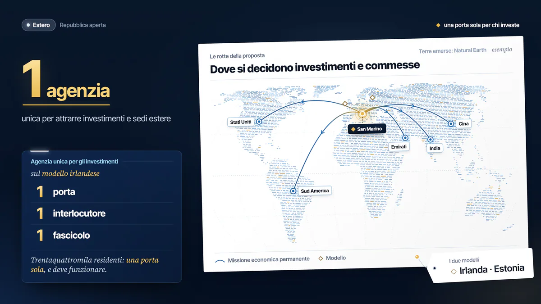Click the "Missione economica permanente" legend text
The image size is (541, 304).
pos(269,259)
